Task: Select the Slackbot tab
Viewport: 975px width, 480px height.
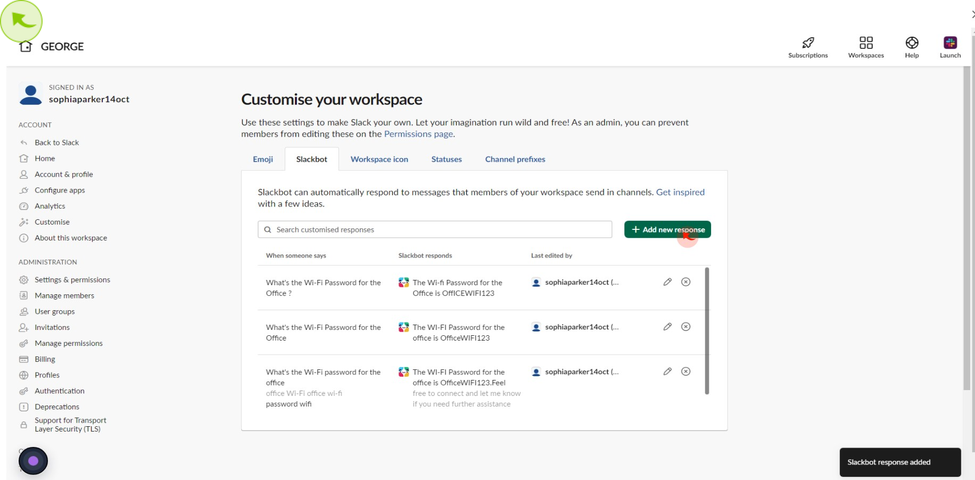Action: coord(312,159)
